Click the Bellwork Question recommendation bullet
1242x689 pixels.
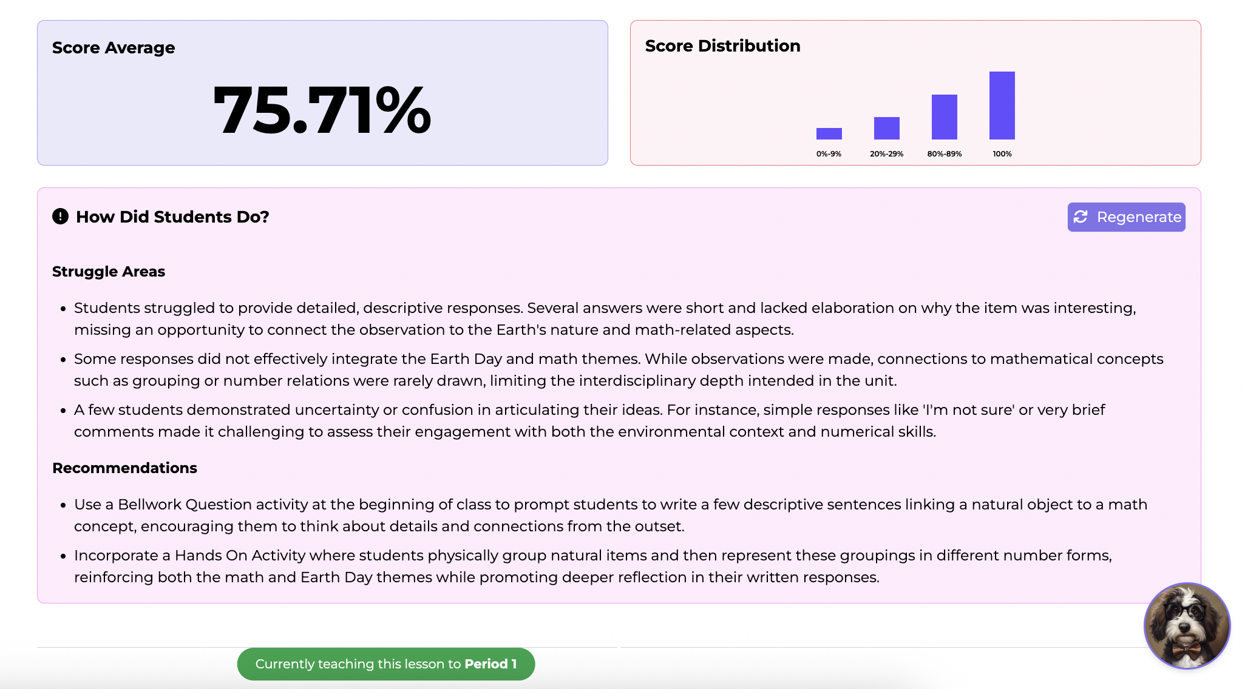[x=611, y=515]
